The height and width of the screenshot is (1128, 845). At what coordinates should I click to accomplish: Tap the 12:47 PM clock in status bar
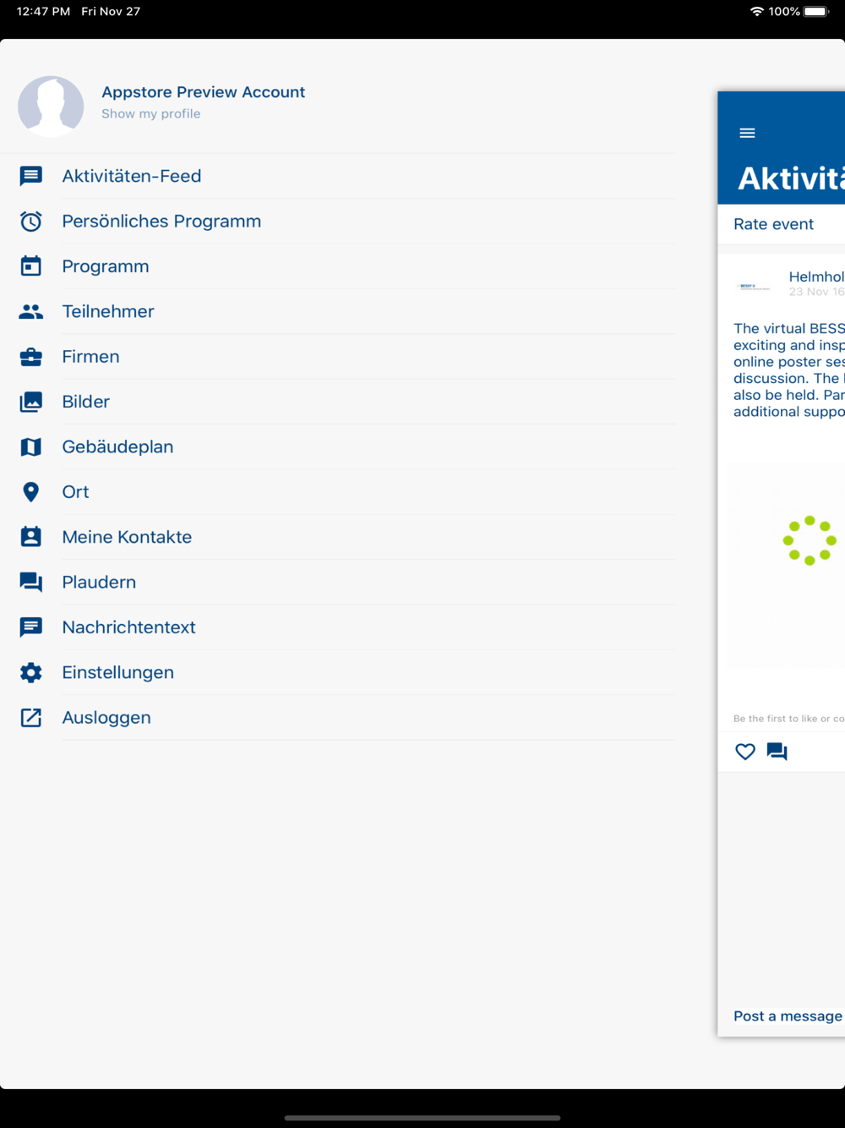tap(43, 12)
